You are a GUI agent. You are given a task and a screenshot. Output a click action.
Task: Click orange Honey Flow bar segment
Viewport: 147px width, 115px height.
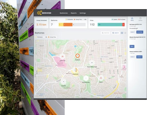click(x=68, y=25)
